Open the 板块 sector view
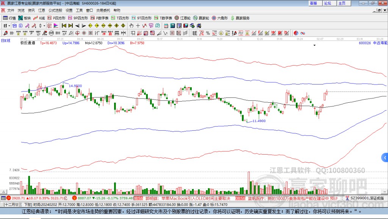The width and height of the screenshot is (388, 219). [x=24, y=18]
